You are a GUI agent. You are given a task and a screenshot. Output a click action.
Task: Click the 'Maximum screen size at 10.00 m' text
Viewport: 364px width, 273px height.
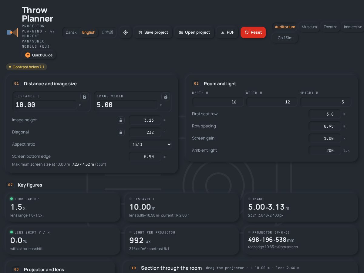coord(59,164)
